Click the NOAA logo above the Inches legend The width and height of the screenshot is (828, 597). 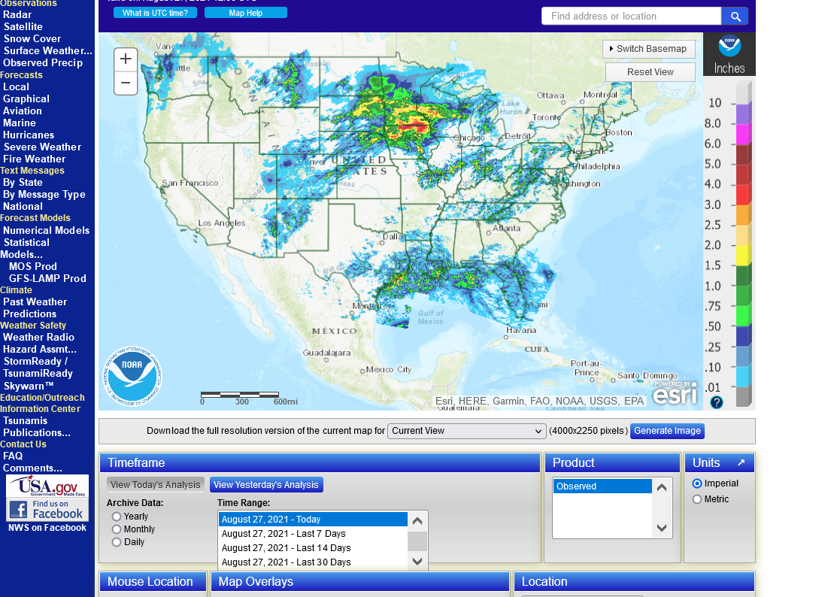tap(729, 47)
